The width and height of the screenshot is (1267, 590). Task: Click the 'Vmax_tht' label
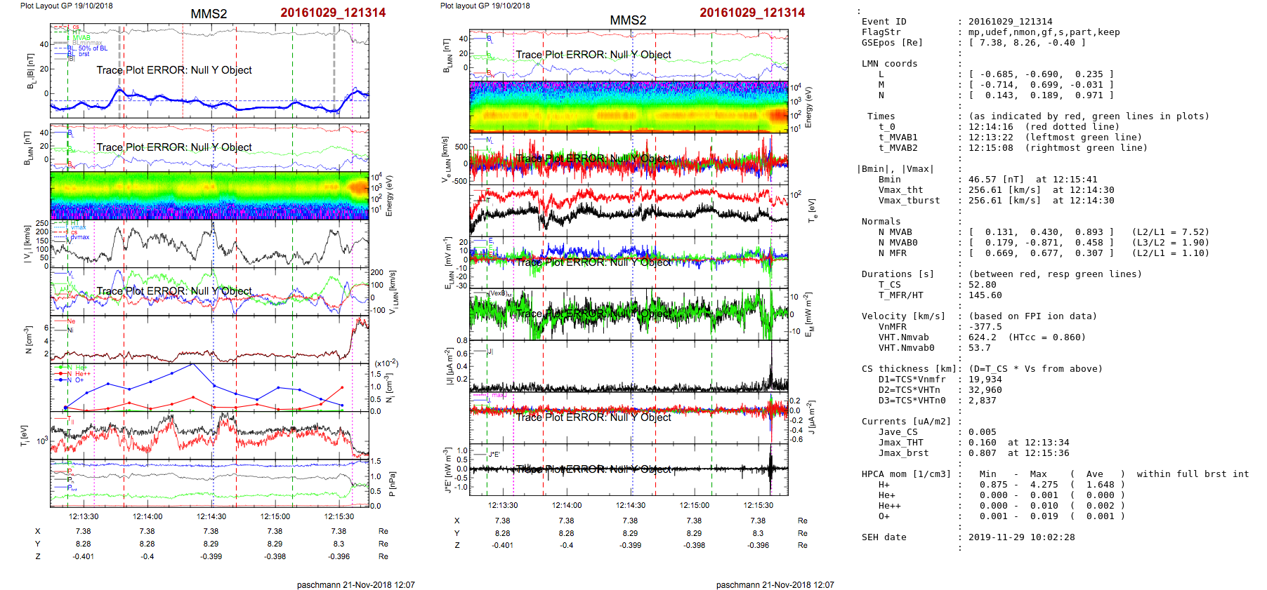pos(900,190)
